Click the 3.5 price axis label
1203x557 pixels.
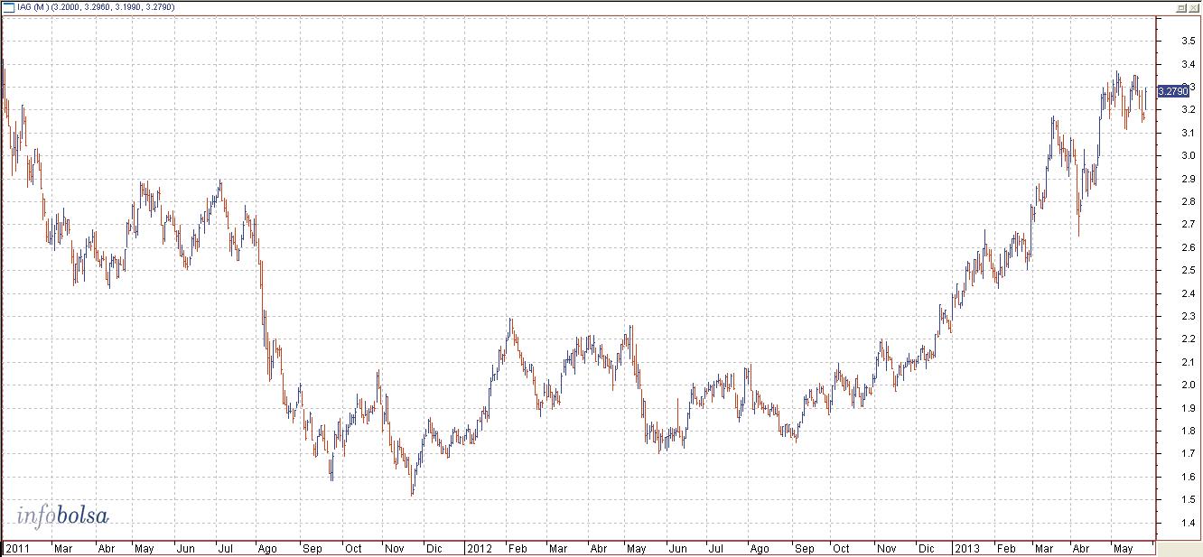tap(1187, 41)
